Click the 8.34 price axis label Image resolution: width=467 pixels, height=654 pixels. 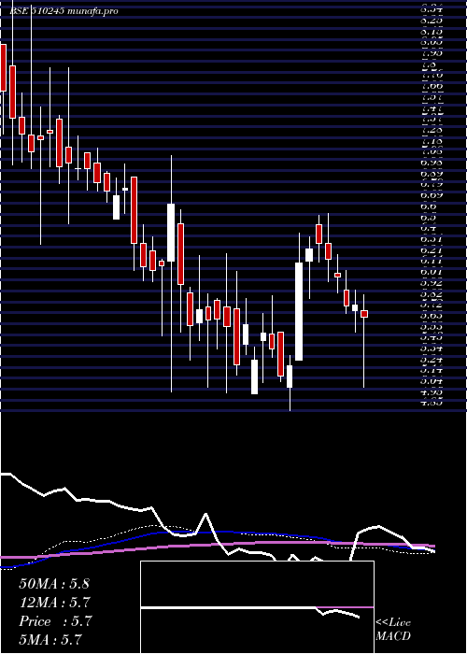tap(432, 7)
